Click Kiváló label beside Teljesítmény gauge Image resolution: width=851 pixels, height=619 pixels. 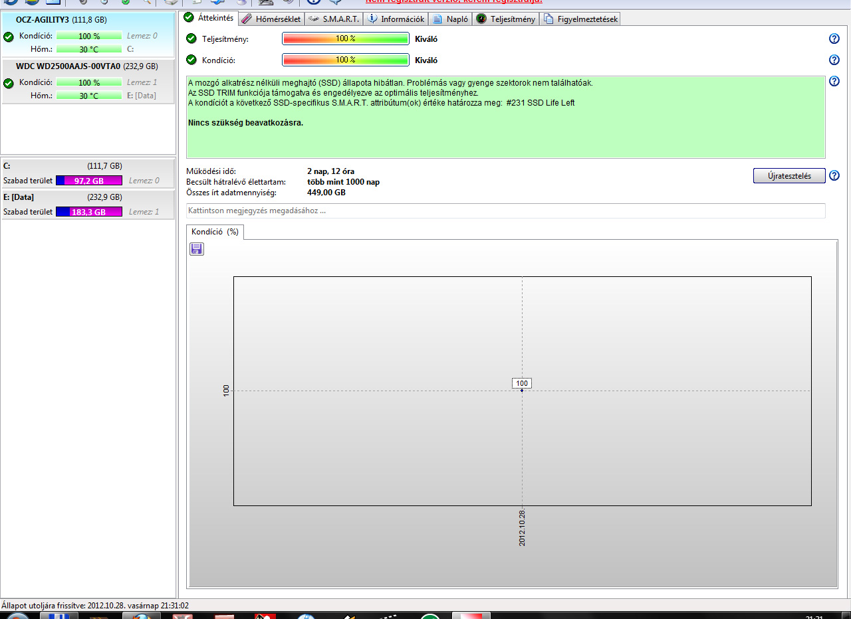point(426,39)
